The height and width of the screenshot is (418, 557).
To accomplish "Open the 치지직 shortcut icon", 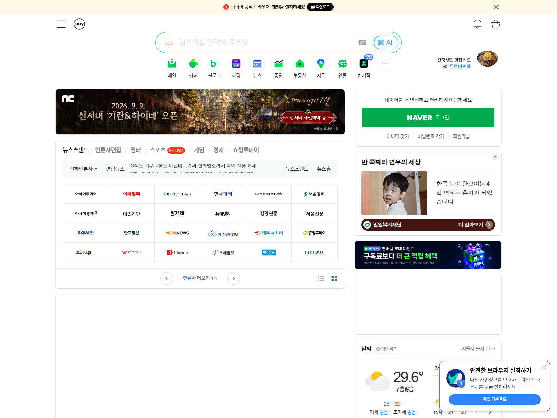I will tap(364, 63).
